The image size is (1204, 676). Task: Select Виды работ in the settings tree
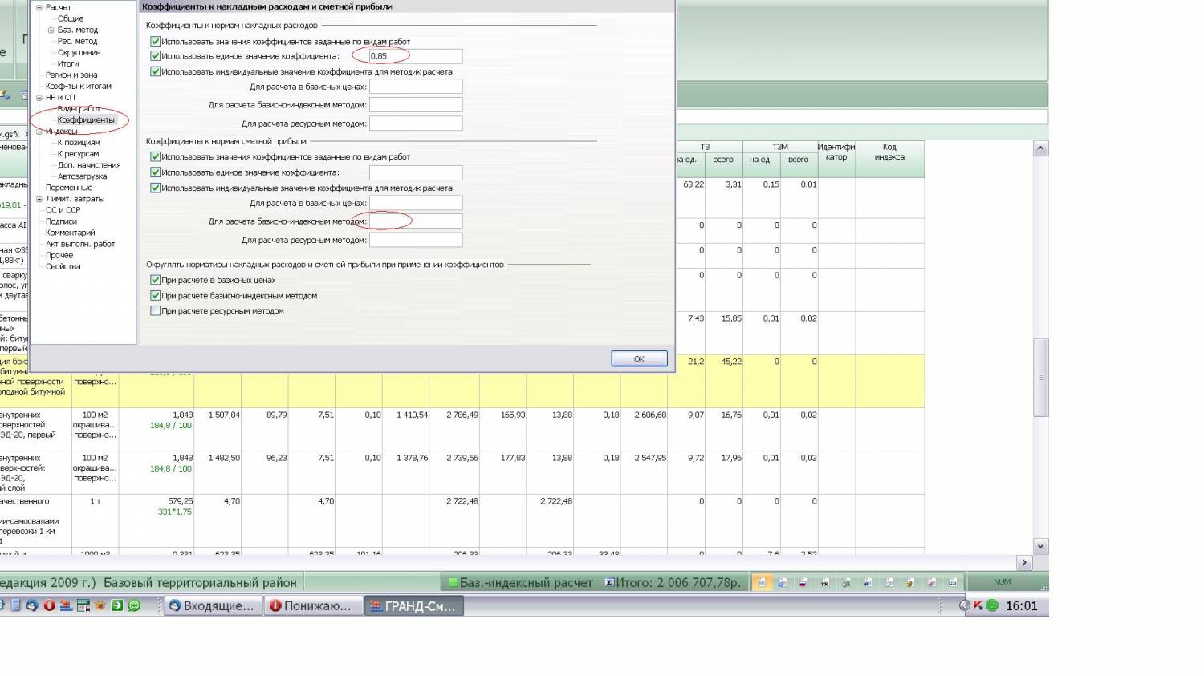coord(79,109)
